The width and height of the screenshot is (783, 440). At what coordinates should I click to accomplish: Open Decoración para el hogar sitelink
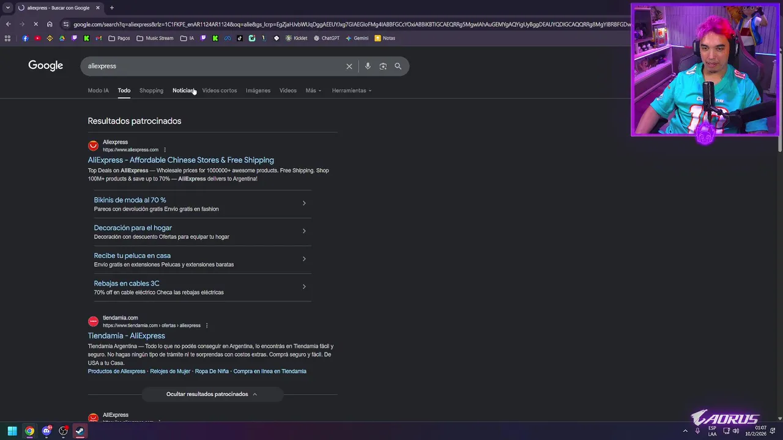coord(133,228)
